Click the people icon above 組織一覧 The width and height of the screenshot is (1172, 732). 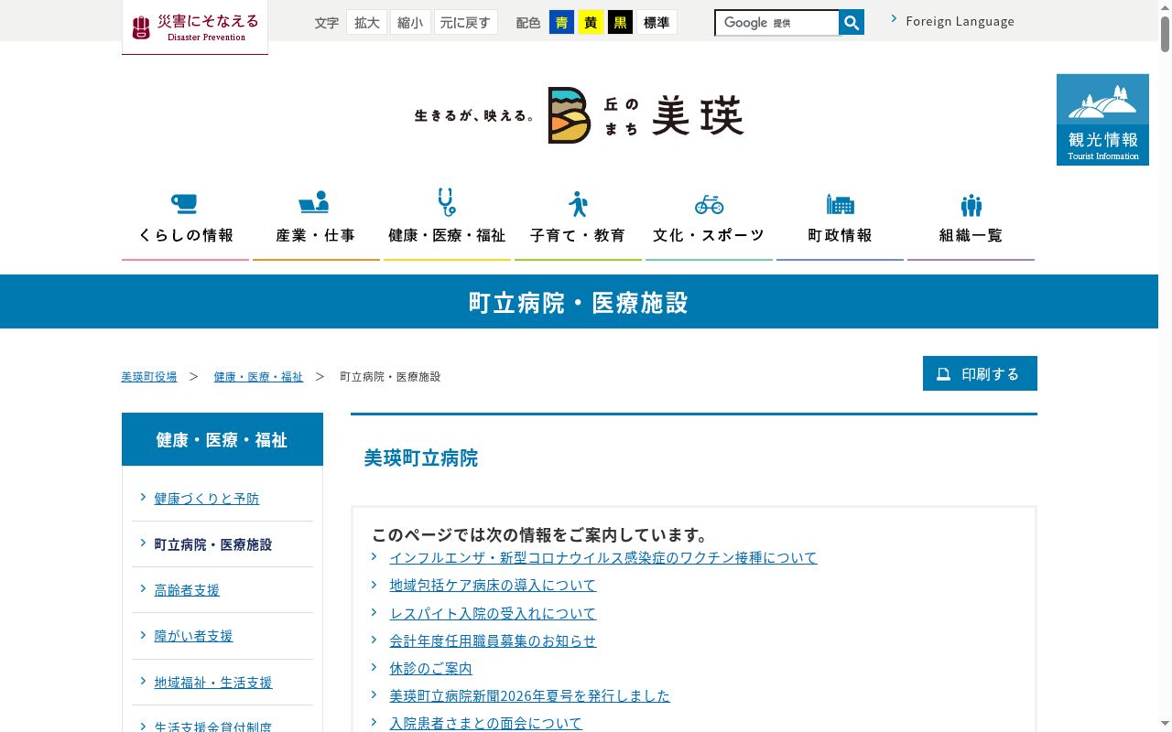tap(971, 205)
